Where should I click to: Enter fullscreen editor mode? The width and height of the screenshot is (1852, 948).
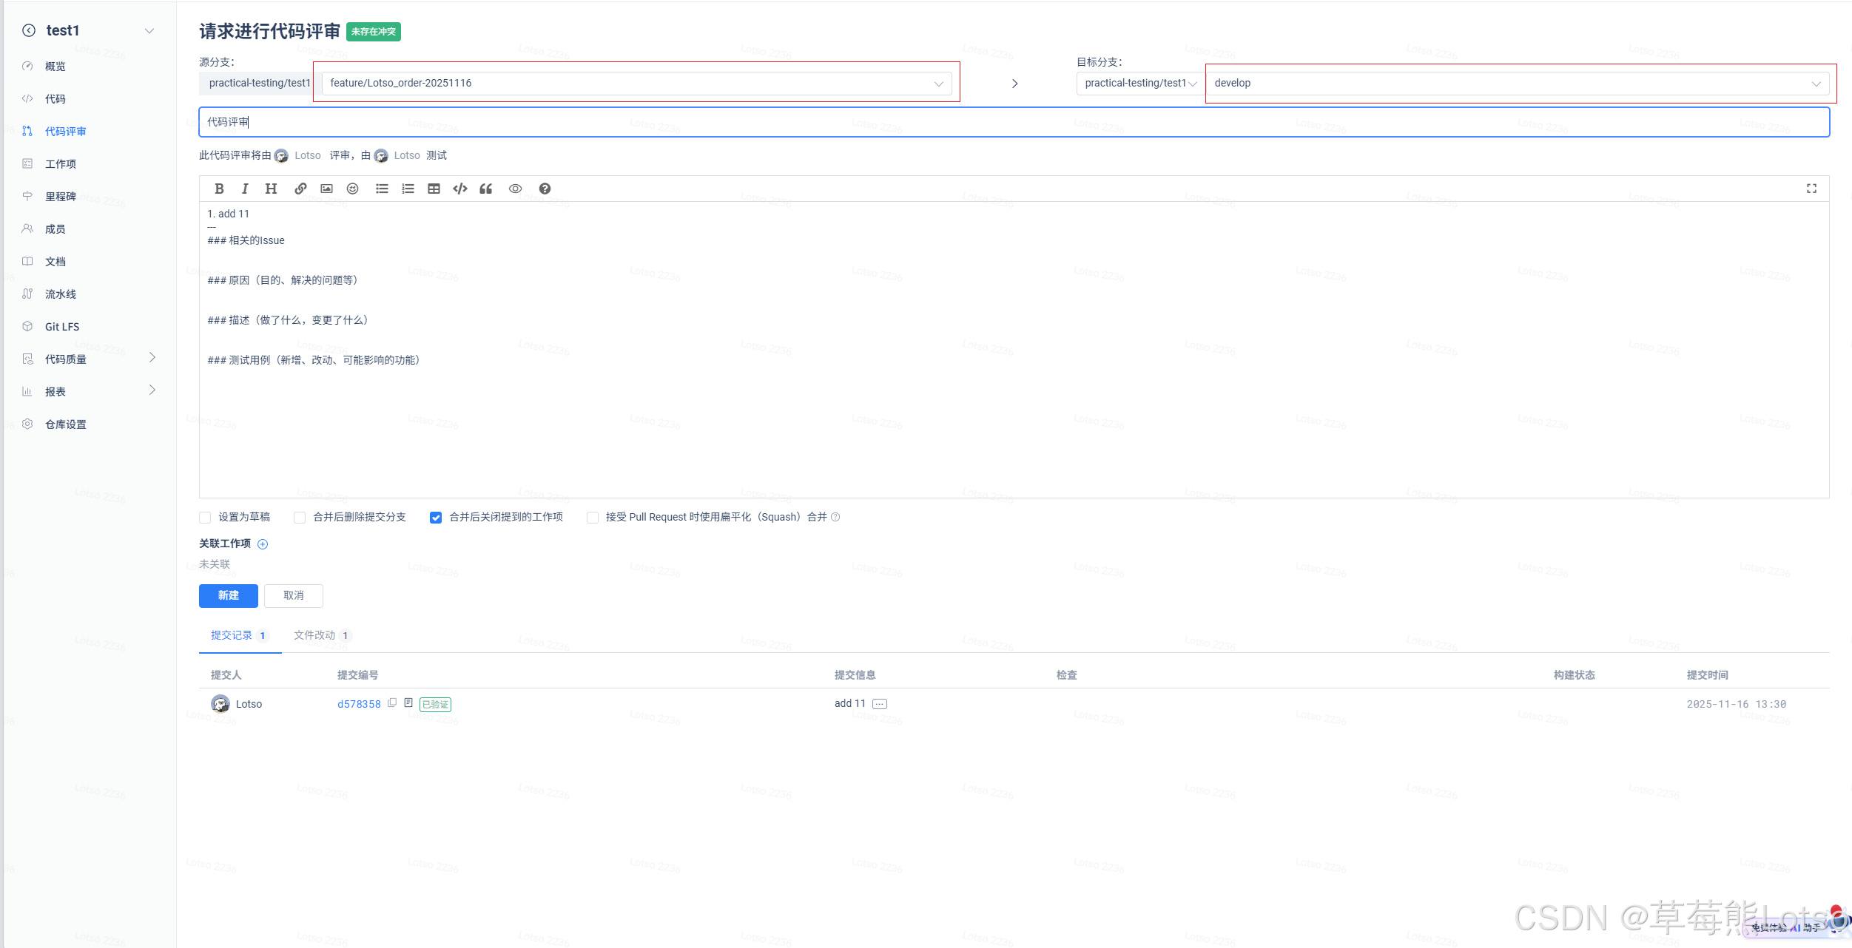(x=1811, y=189)
